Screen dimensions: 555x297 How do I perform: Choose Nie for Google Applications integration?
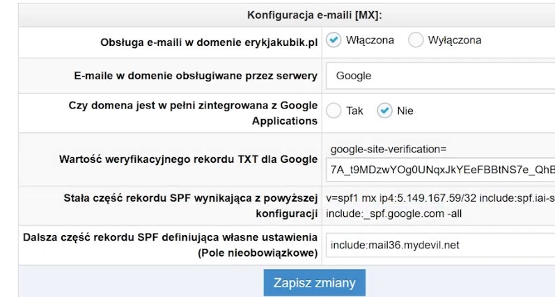click(384, 111)
